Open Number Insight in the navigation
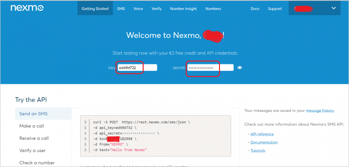The image size is (349, 167). click(183, 9)
